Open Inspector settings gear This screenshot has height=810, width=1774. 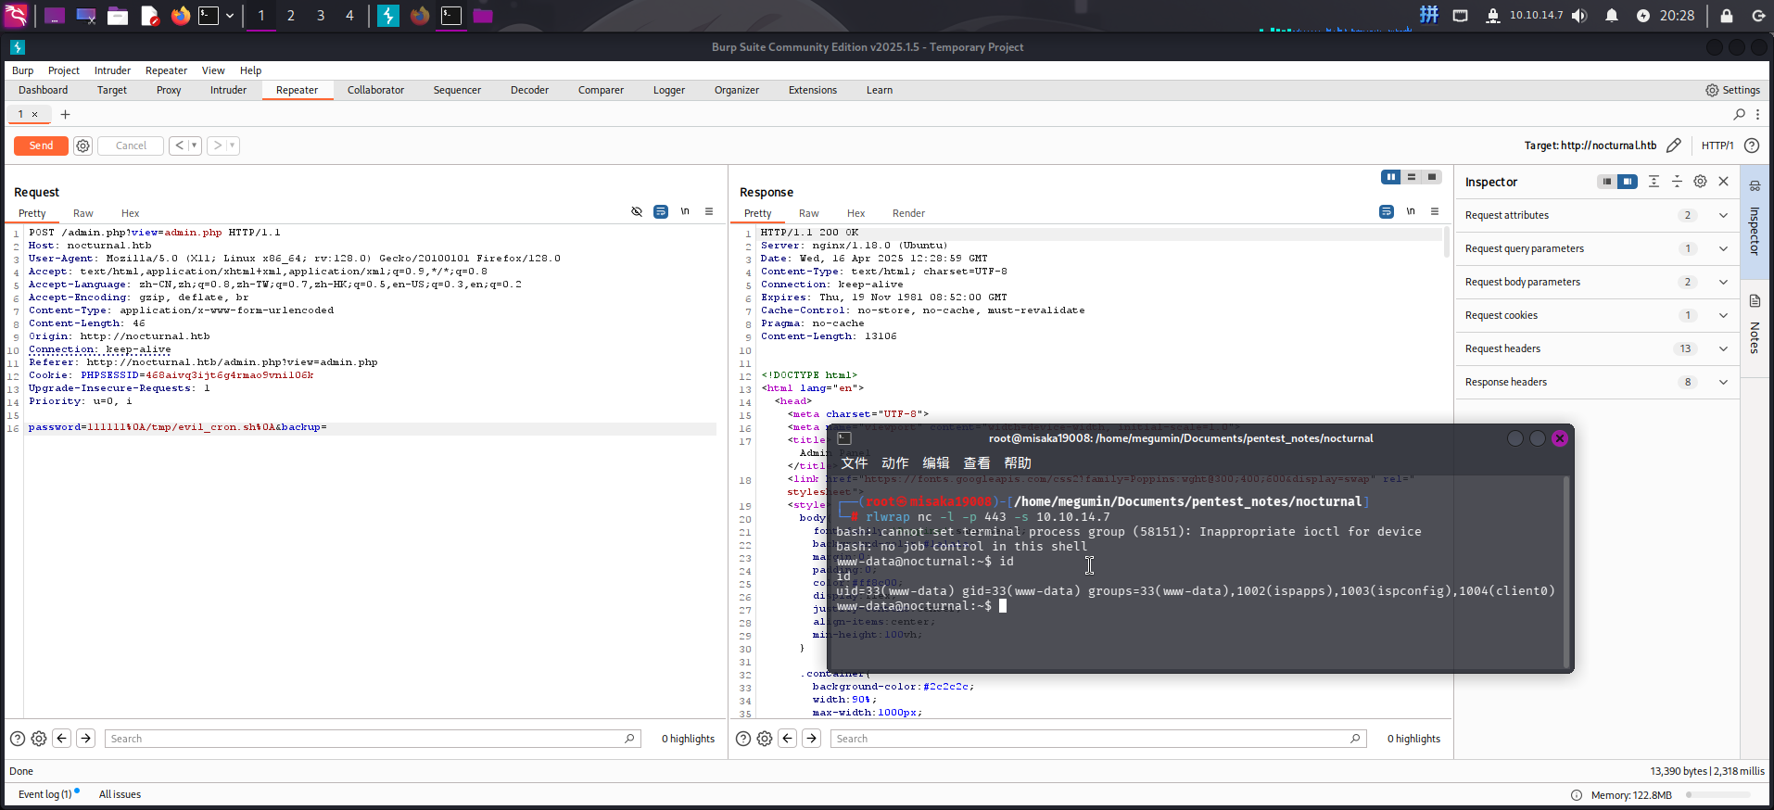pos(1700,182)
